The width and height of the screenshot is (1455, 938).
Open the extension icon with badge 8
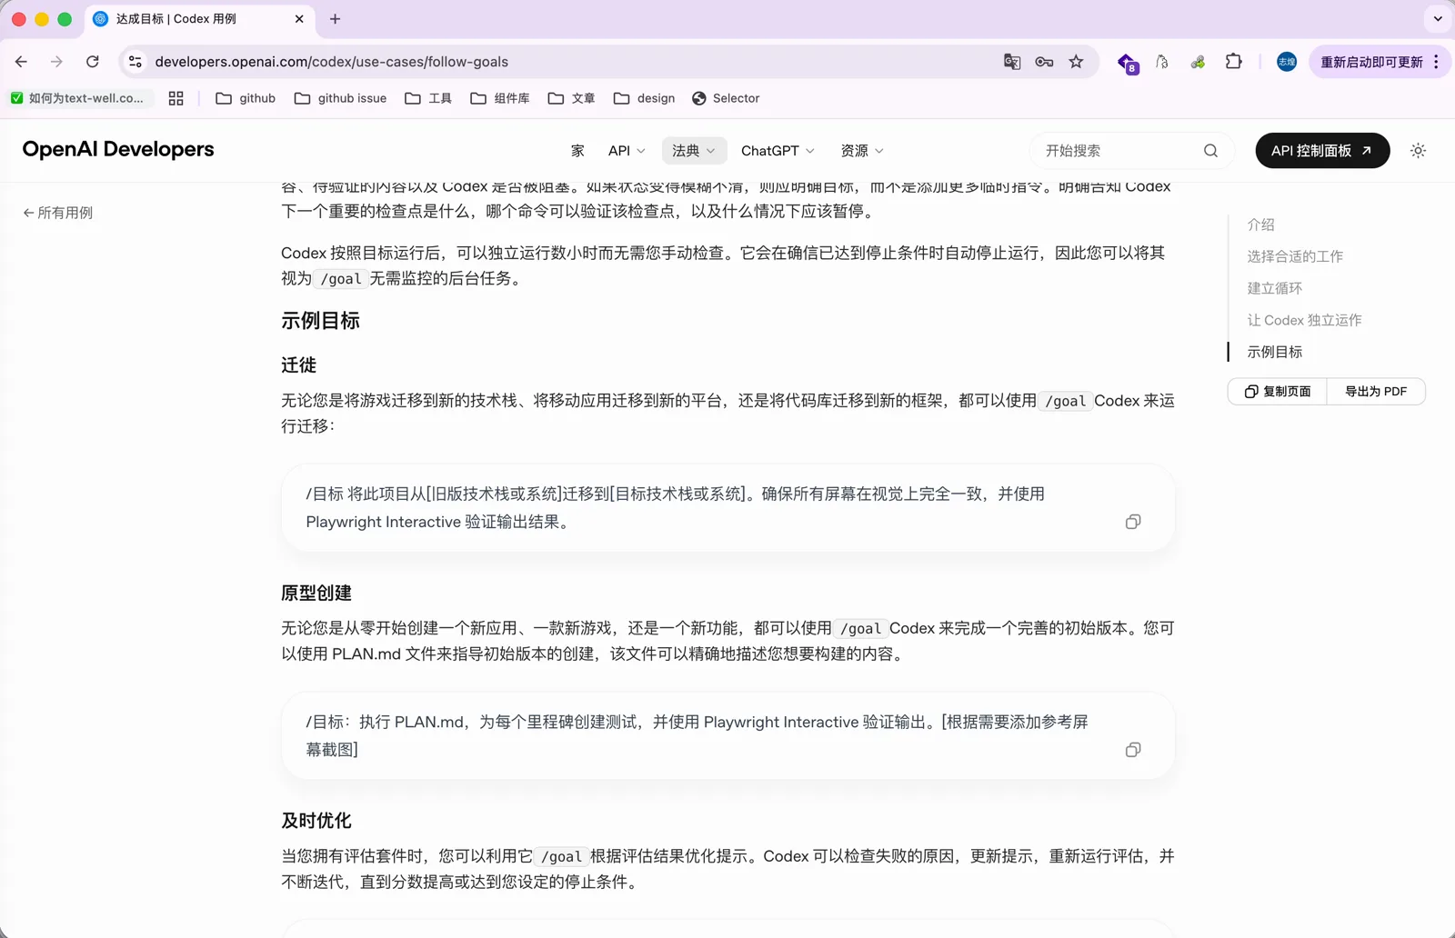click(1128, 63)
